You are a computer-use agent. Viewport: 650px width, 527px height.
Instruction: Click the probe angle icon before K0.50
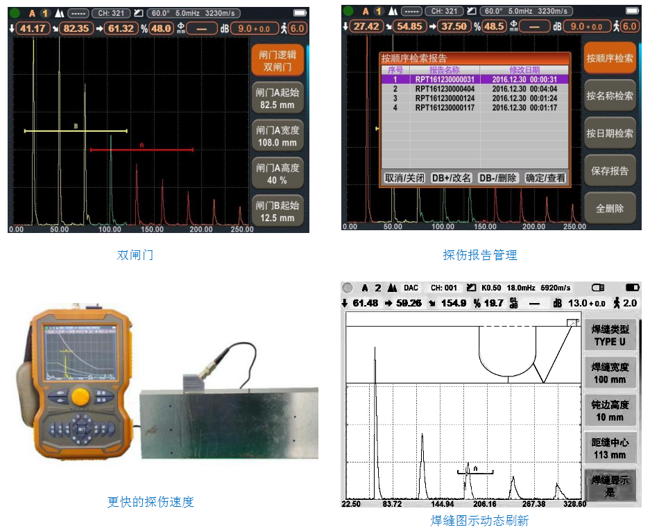[x=472, y=287]
